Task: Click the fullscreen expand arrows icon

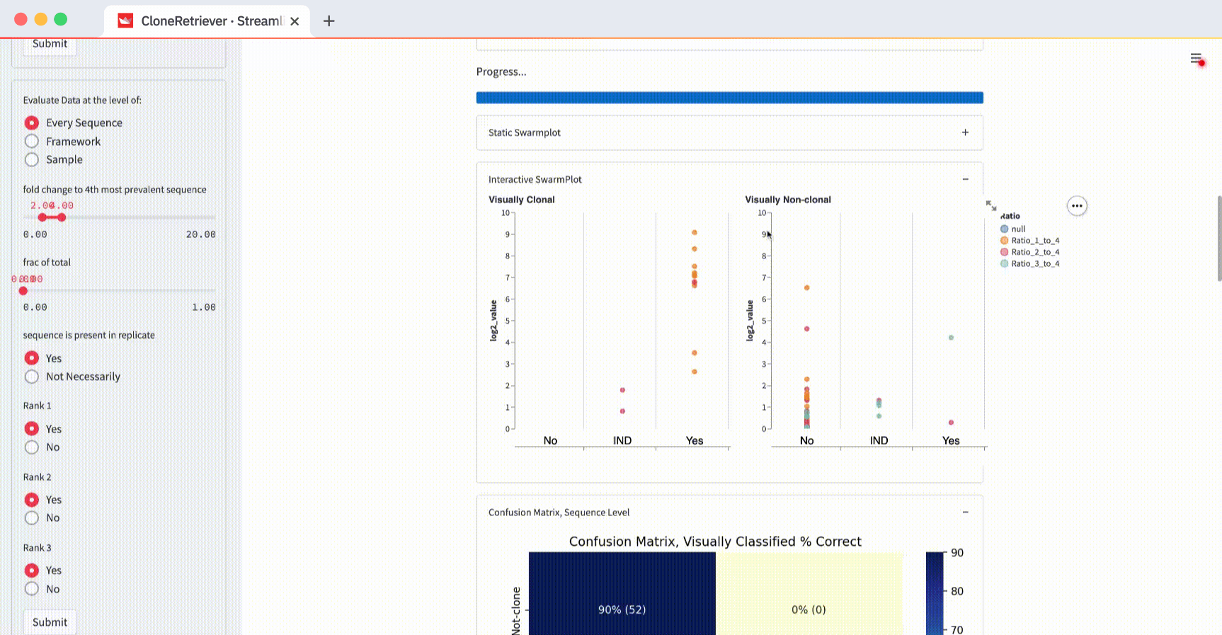Action: (990, 205)
